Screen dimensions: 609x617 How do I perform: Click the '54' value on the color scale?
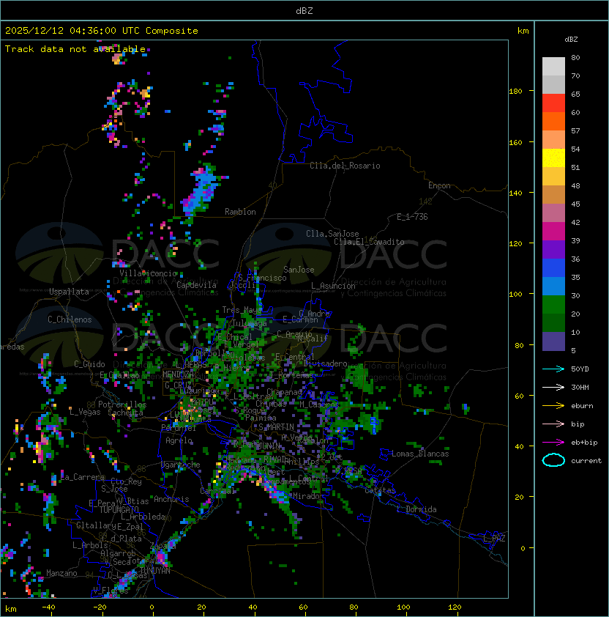click(x=575, y=149)
